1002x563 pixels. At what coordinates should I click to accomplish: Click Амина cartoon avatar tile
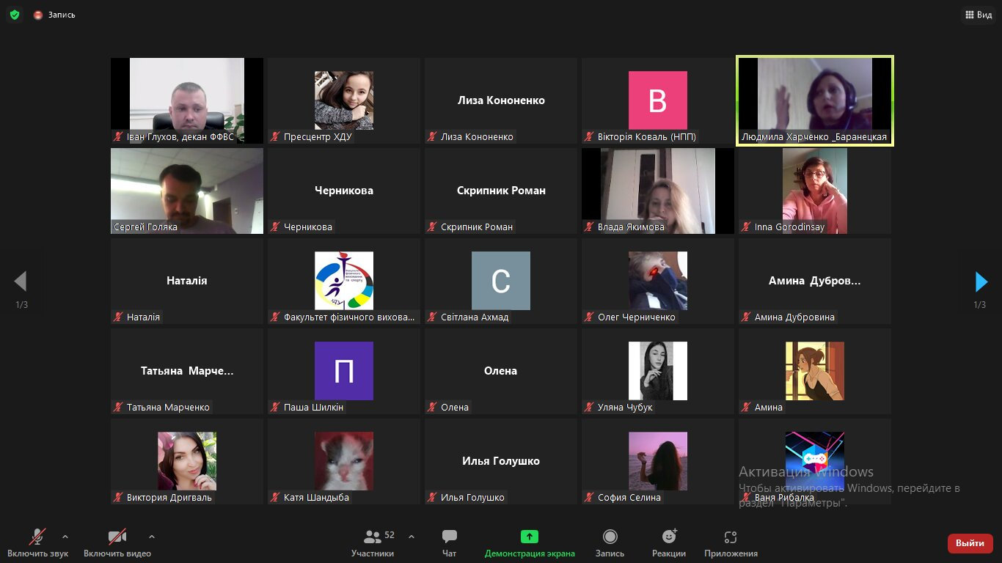click(x=815, y=371)
